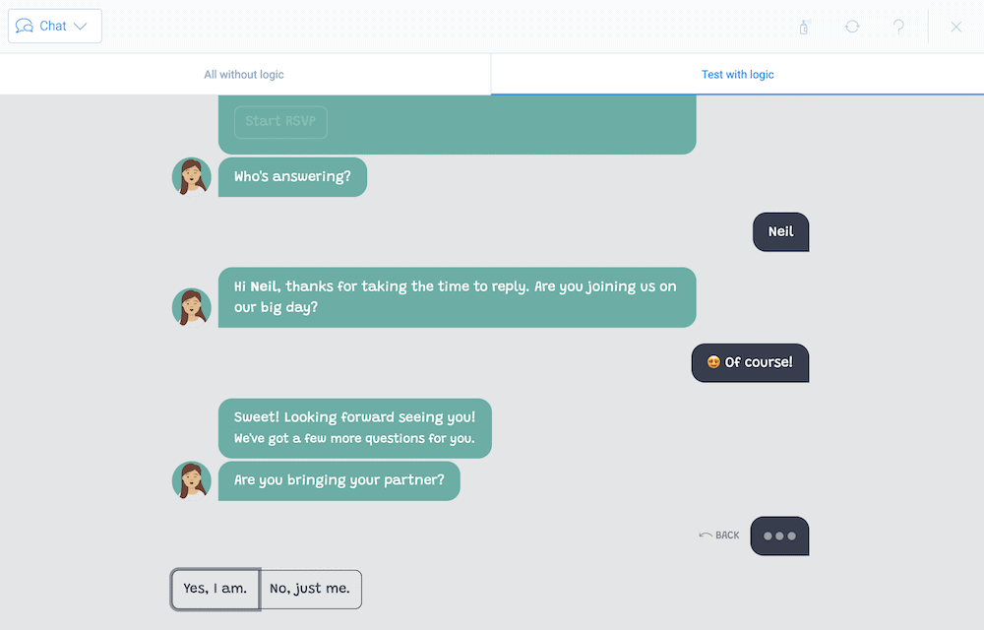Open help with the question mark icon
984x630 pixels.
coord(898,27)
